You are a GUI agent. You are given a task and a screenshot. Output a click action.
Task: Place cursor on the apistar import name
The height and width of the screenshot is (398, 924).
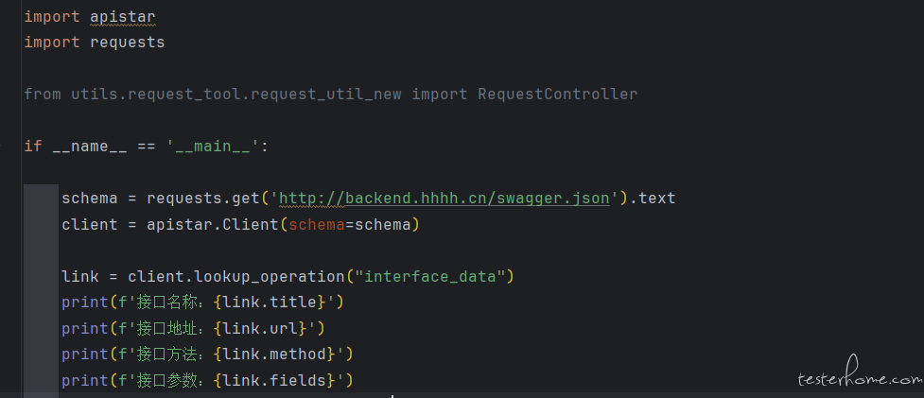[123, 17]
